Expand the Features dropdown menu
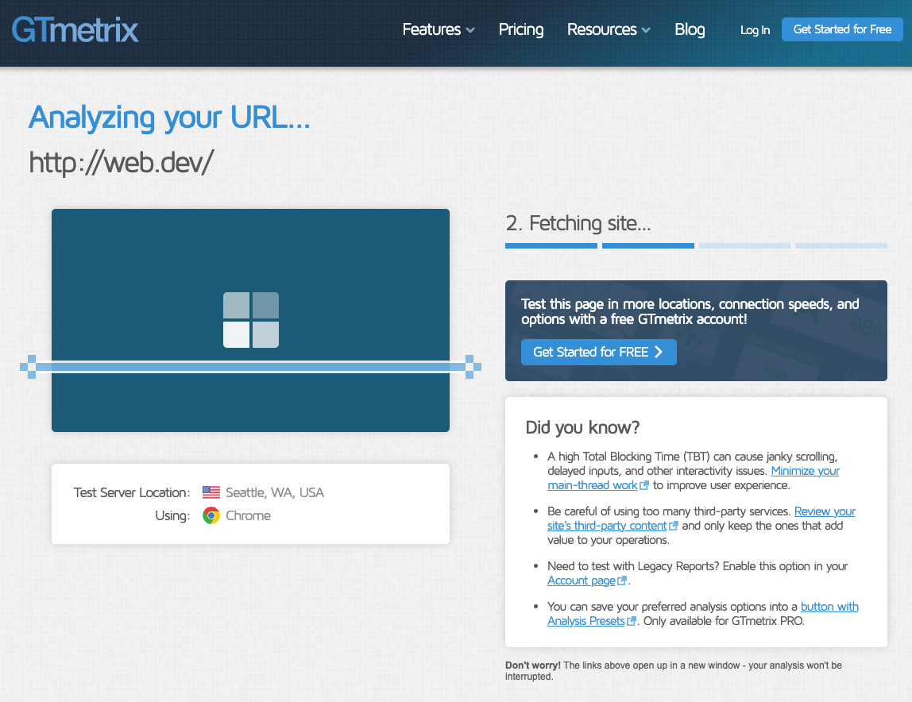The width and height of the screenshot is (912, 702). pyautogui.click(x=439, y=29)
